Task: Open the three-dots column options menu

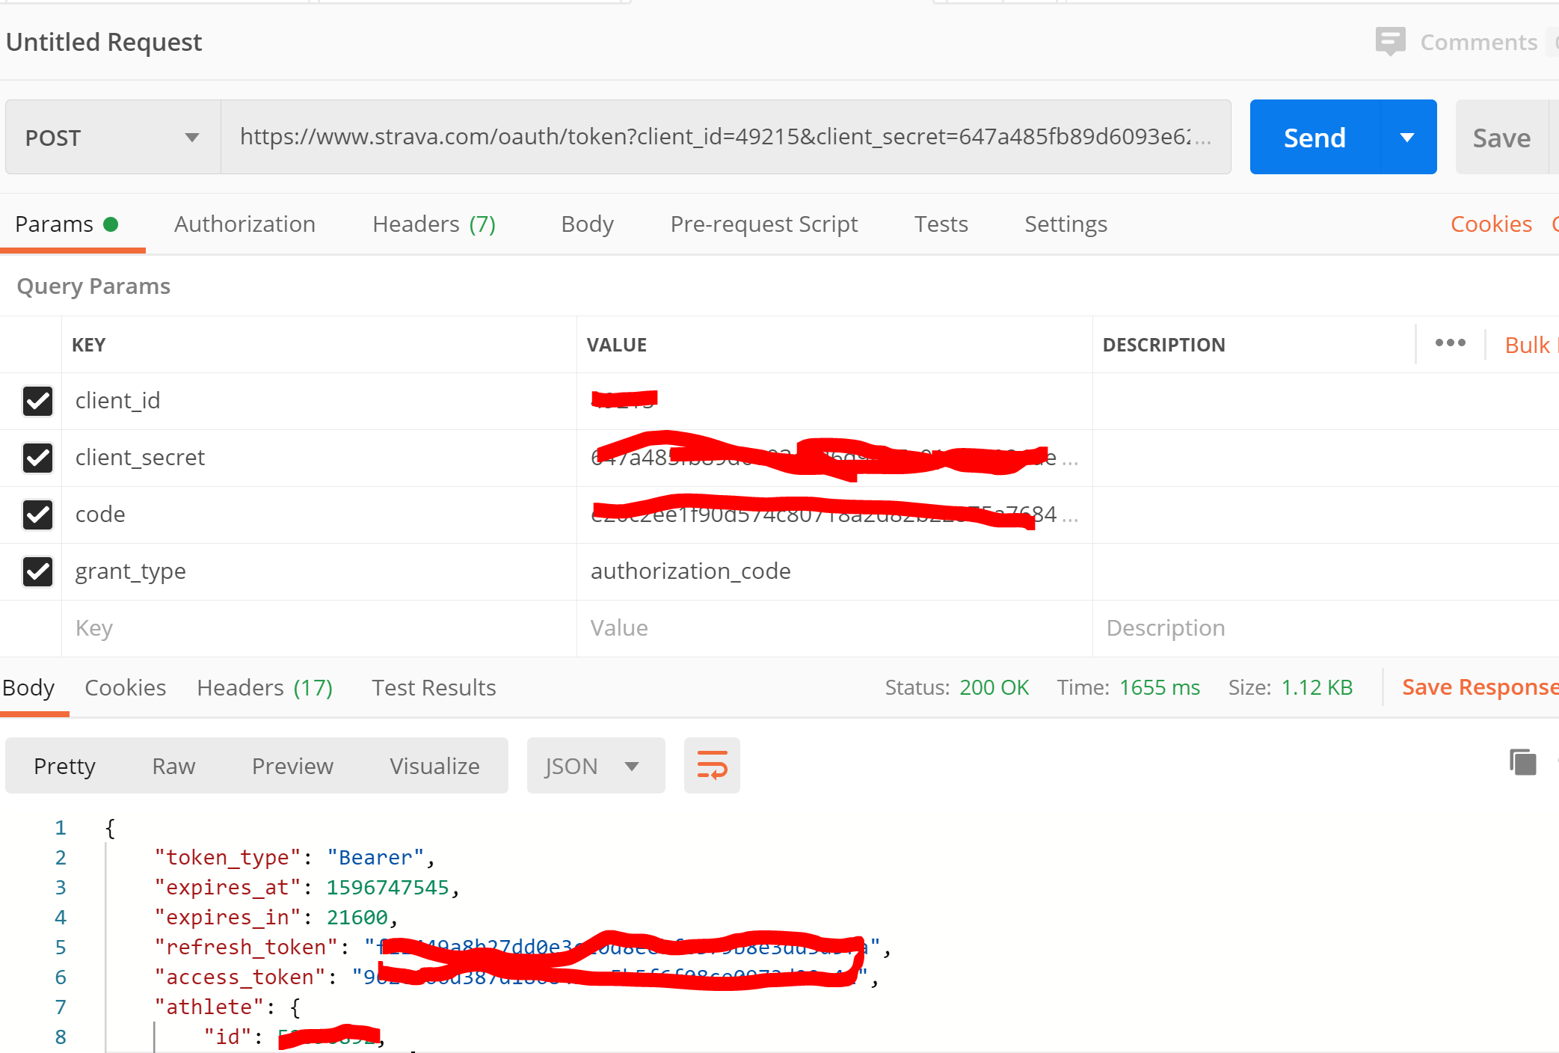Action: click(x=1449, y=343)
